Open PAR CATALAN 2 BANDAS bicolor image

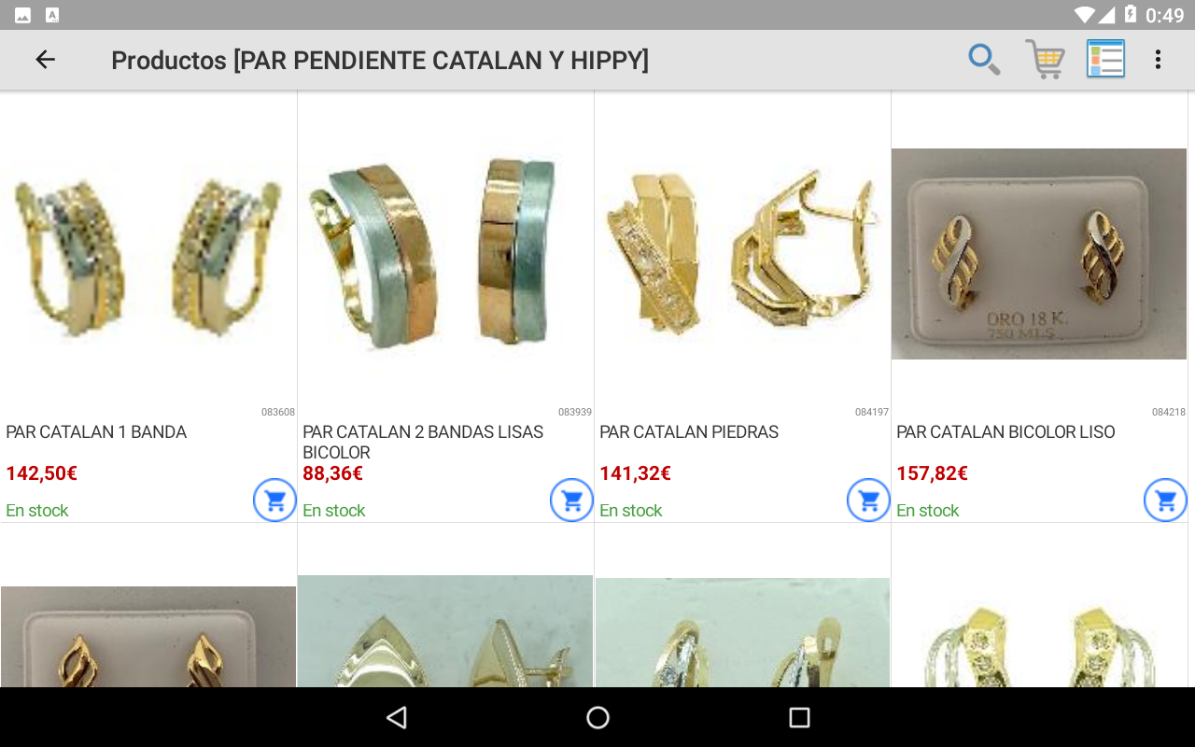[x=445, y=254]
